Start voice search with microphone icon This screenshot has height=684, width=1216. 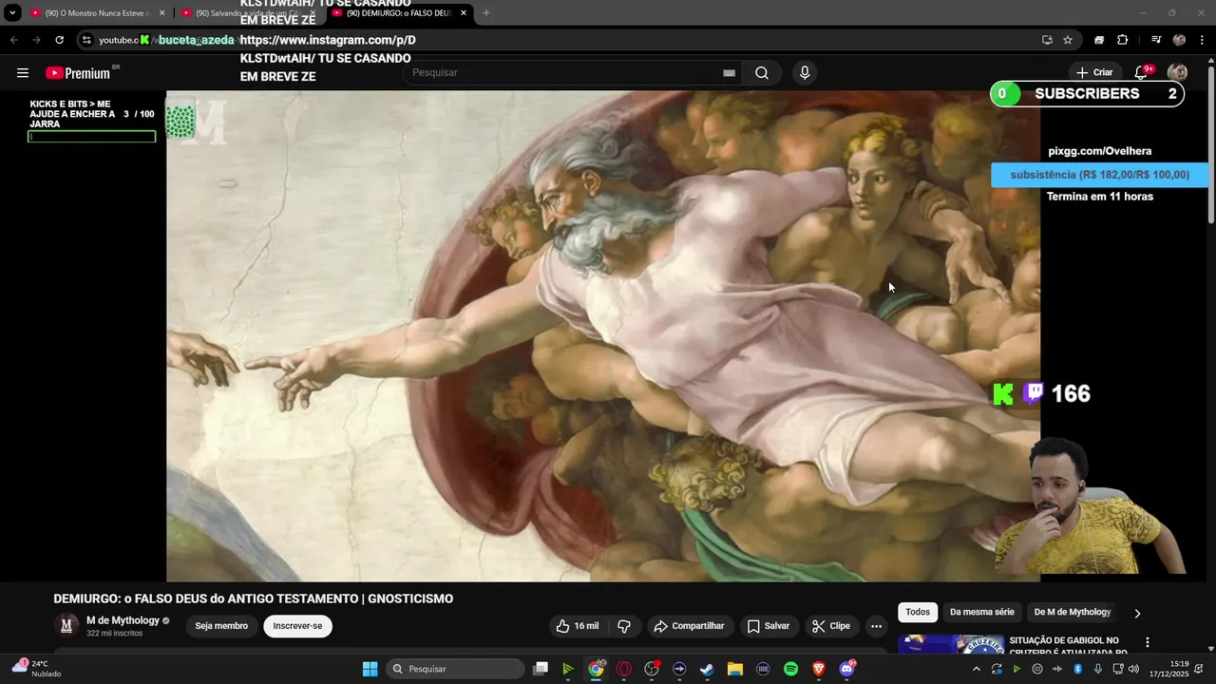coord(805,73)
